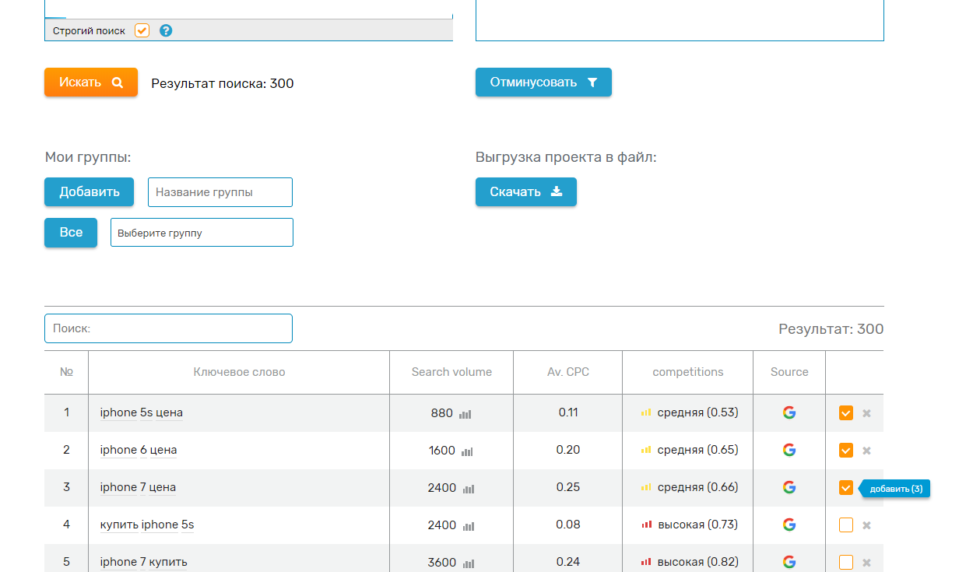
Task: Click the competition bars icon for "iphone 7 купить"
Action: tap(645, 561)
